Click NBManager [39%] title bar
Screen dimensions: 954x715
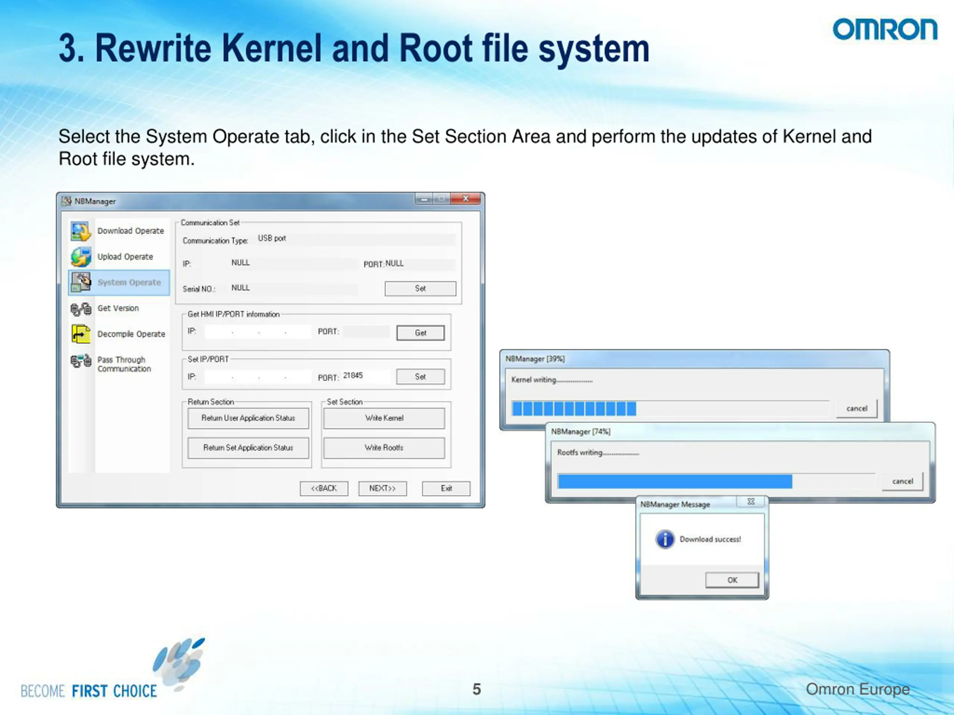[x=694, y=359]
